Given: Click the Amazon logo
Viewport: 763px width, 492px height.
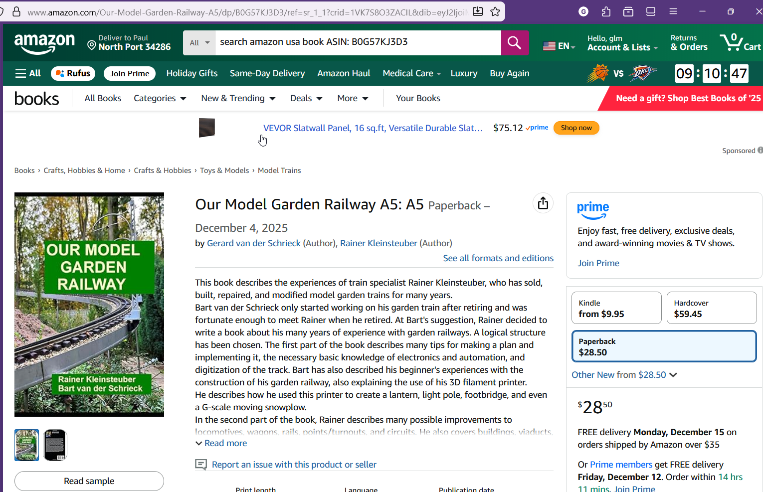Looking at the screenshot, I should tap(44, 43).
